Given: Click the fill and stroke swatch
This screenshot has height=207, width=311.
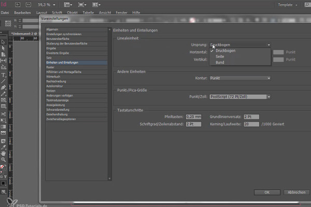Looking at the screenshot, I should tap(3, 168).
